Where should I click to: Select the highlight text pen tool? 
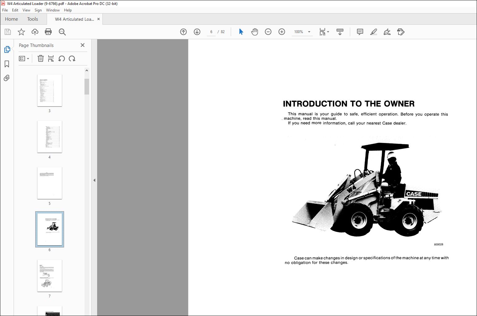click(x=373, y=32)
